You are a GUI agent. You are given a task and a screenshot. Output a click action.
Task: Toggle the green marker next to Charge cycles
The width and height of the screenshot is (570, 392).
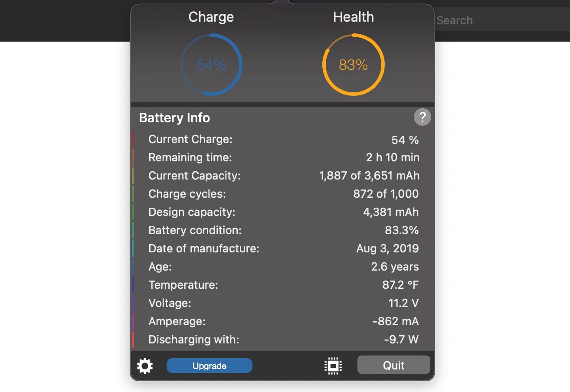[133, 194]
